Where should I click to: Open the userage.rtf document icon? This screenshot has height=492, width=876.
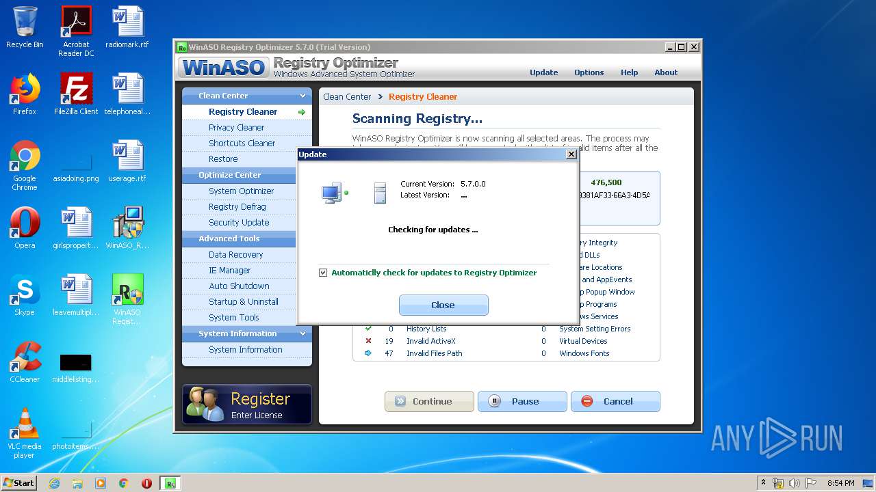[x=127, y=161]
